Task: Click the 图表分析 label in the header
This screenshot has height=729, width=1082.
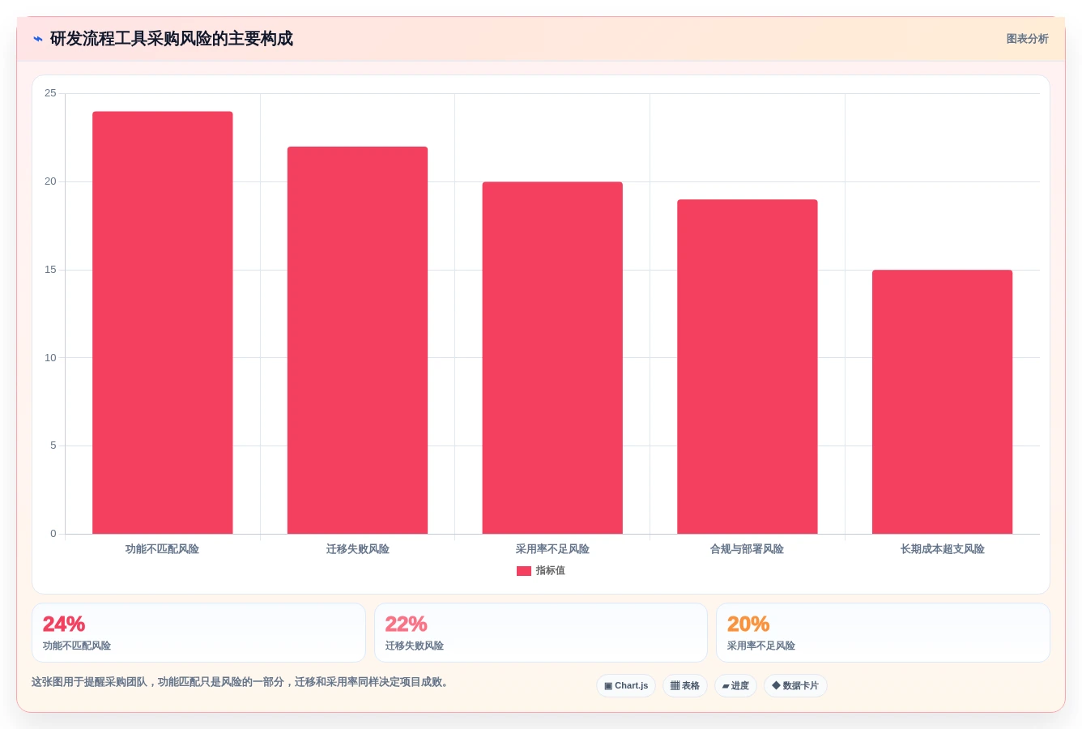Action: (x=1027, y=39)
